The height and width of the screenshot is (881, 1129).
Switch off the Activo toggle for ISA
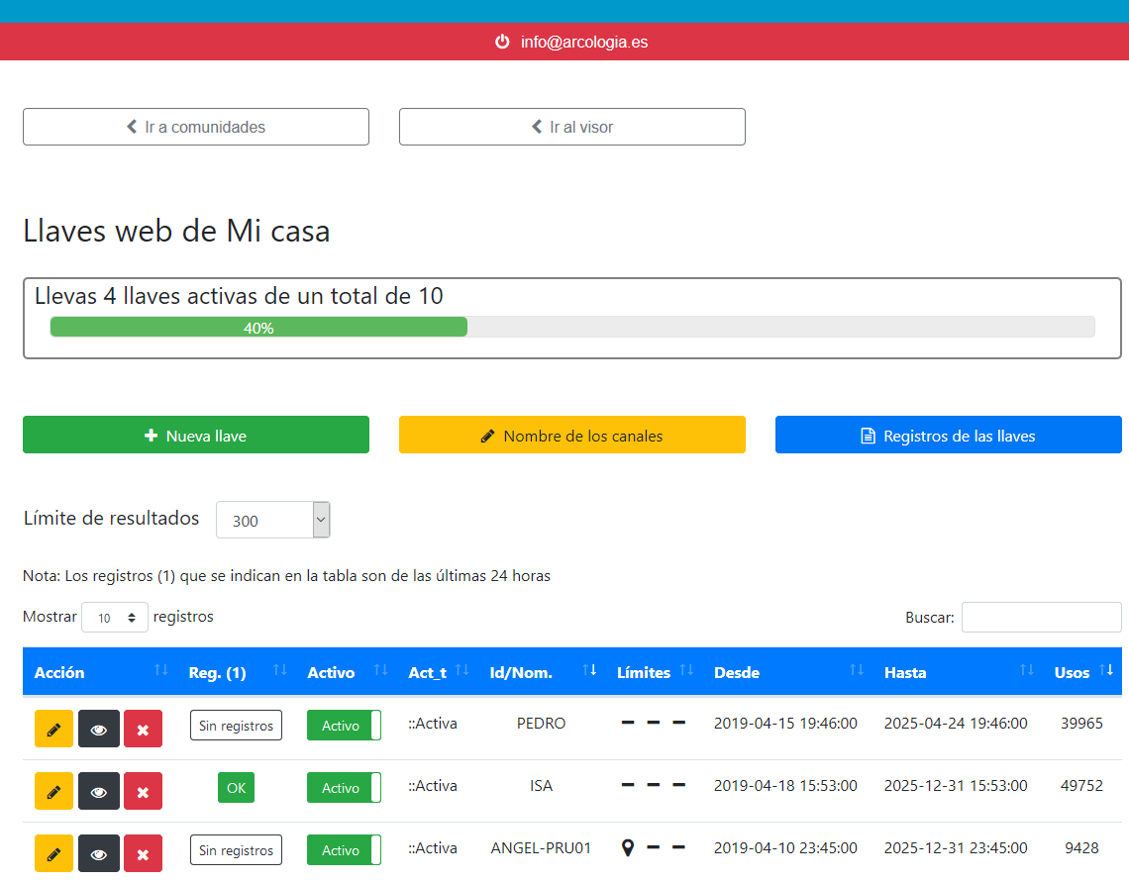[344, 787]
